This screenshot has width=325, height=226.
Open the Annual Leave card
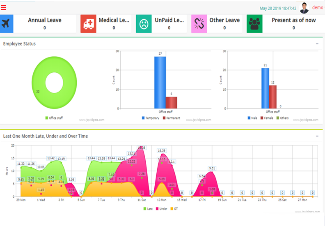45,24
